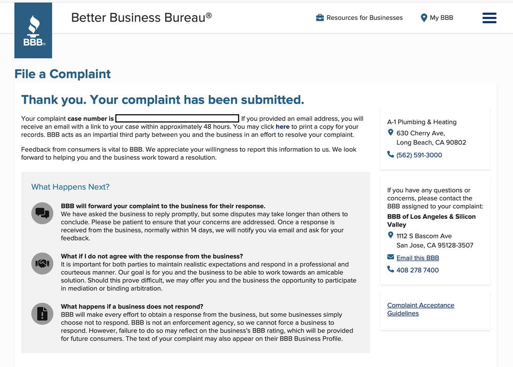Click the map pin next to 630 Cherry Ave

coord(390,132)
